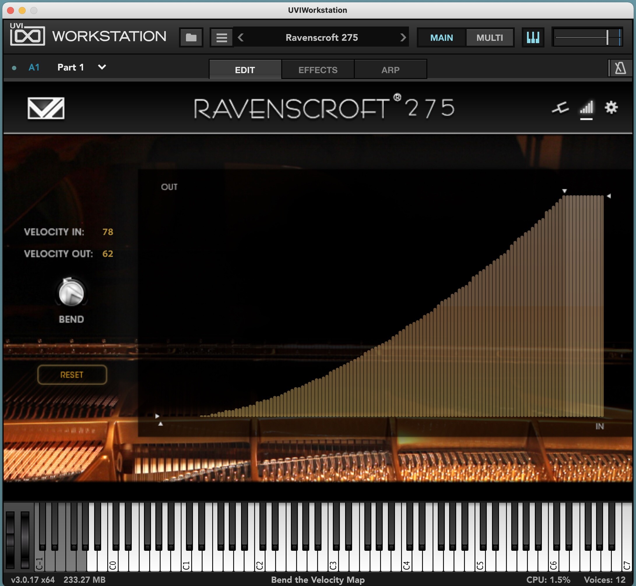Open the folder browser icon
Screen dimensions: 636x586
point(191,38)
